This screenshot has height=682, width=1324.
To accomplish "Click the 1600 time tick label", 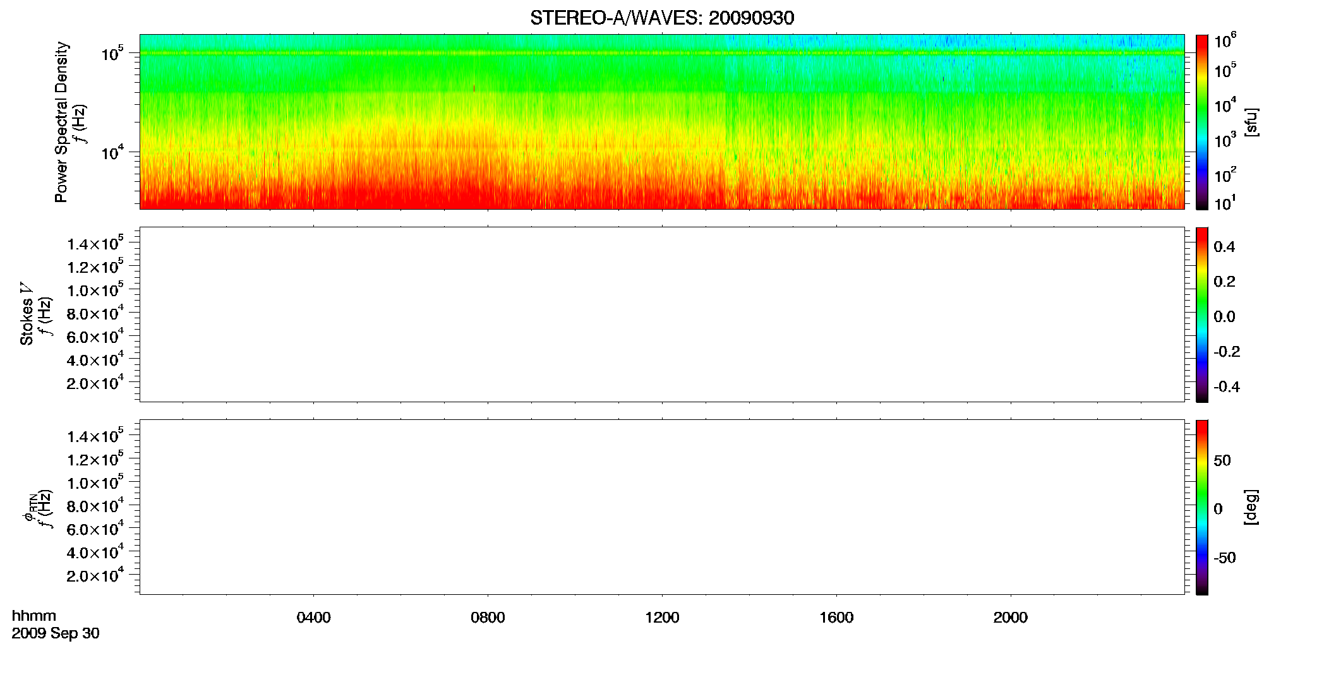I will tap(836, 618).
